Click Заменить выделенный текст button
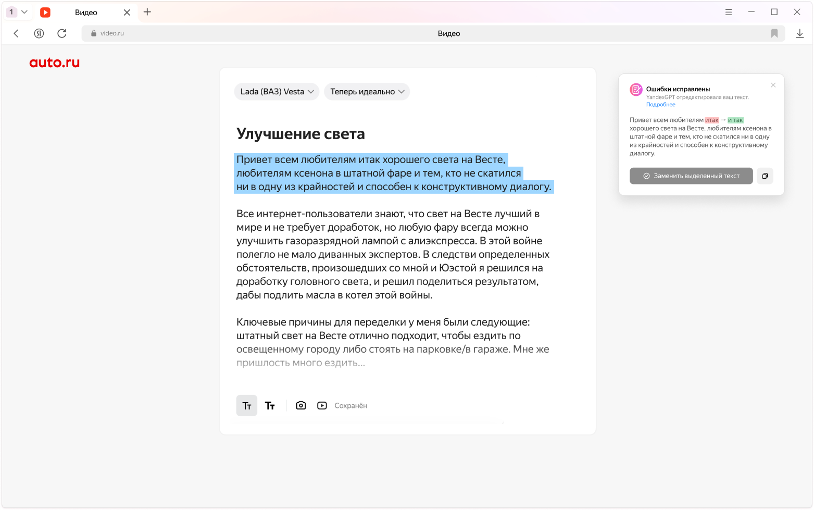814x510 pixels. click(691, 176)
